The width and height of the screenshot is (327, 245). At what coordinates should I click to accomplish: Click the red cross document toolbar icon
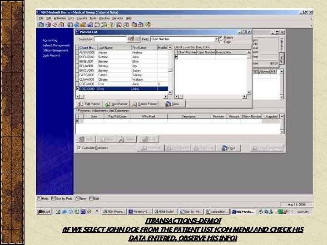pyautogui.click(x=119, y=25)
